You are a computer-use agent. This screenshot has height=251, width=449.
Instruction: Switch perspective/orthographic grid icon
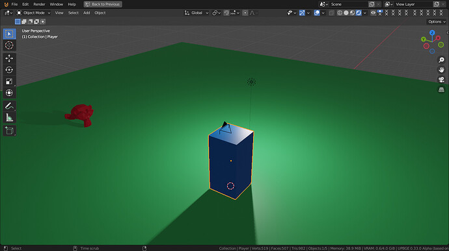441,90
